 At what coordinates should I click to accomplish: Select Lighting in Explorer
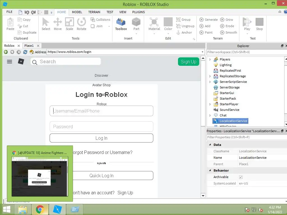click(223, 65)
